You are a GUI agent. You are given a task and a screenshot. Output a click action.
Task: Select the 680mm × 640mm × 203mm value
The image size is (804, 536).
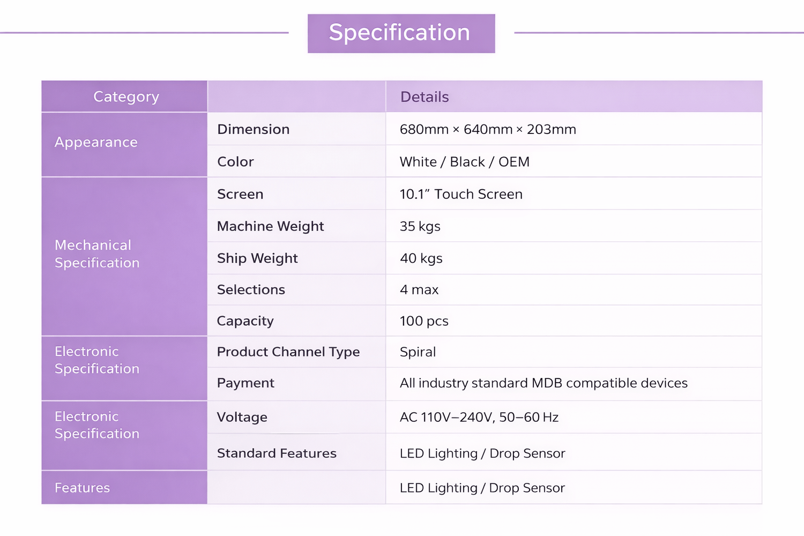tap(488, 129)
